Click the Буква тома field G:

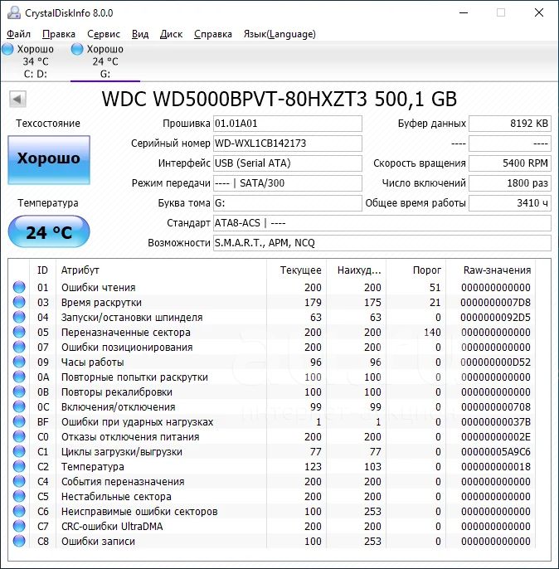[287, 203]
